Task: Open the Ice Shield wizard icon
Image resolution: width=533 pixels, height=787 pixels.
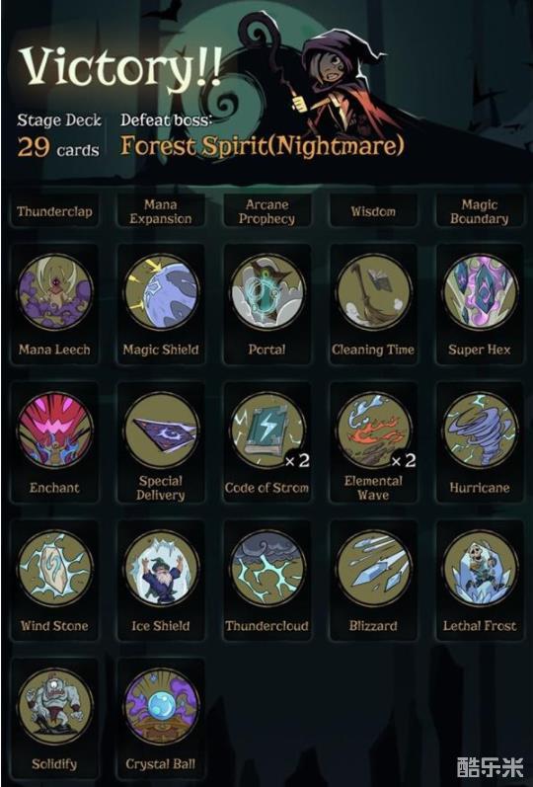Action: pyautogui.click(x=161, y=568)
